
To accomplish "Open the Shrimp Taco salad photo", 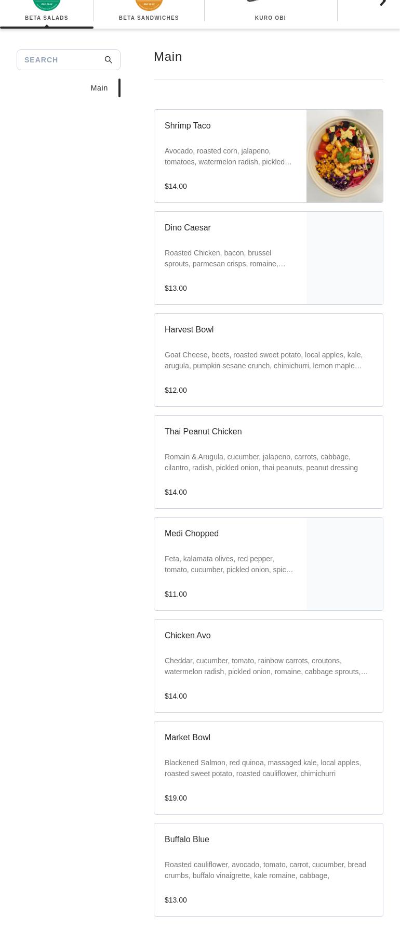I will tap(344, 156).
